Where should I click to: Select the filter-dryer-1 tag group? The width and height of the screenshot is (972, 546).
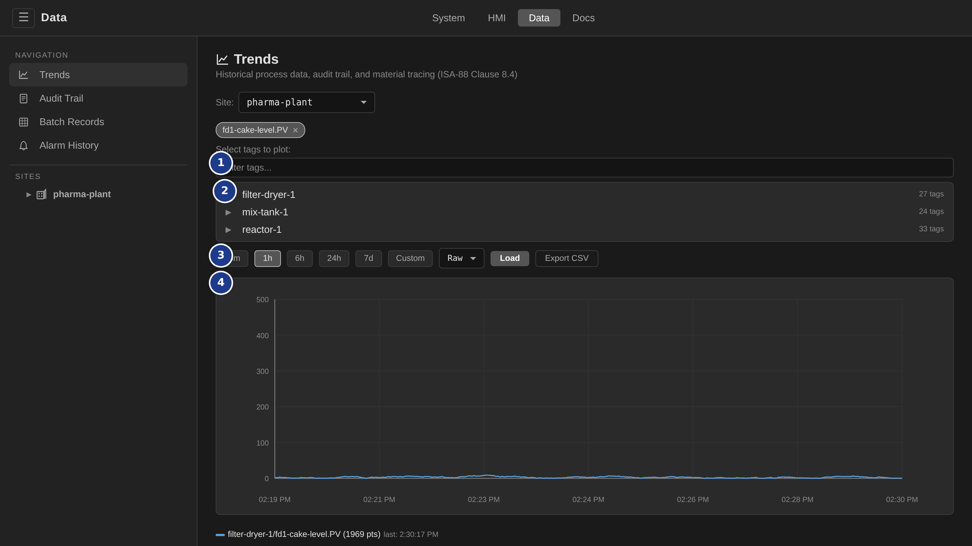585,195
